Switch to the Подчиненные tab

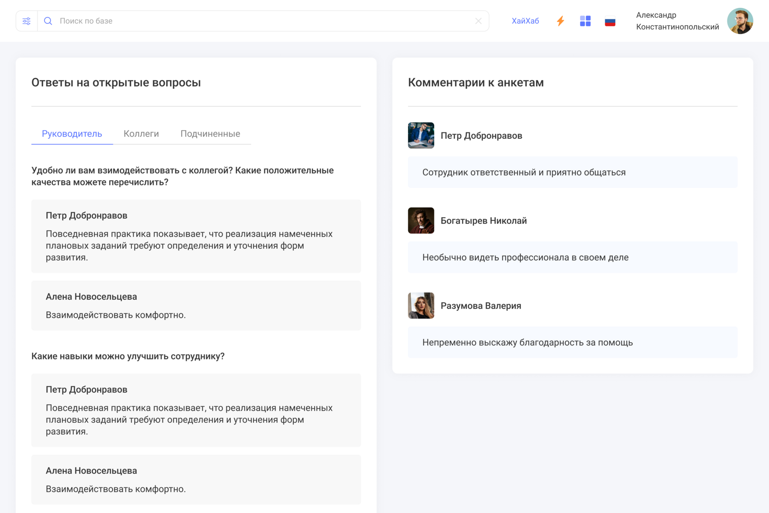coord(210,134)
